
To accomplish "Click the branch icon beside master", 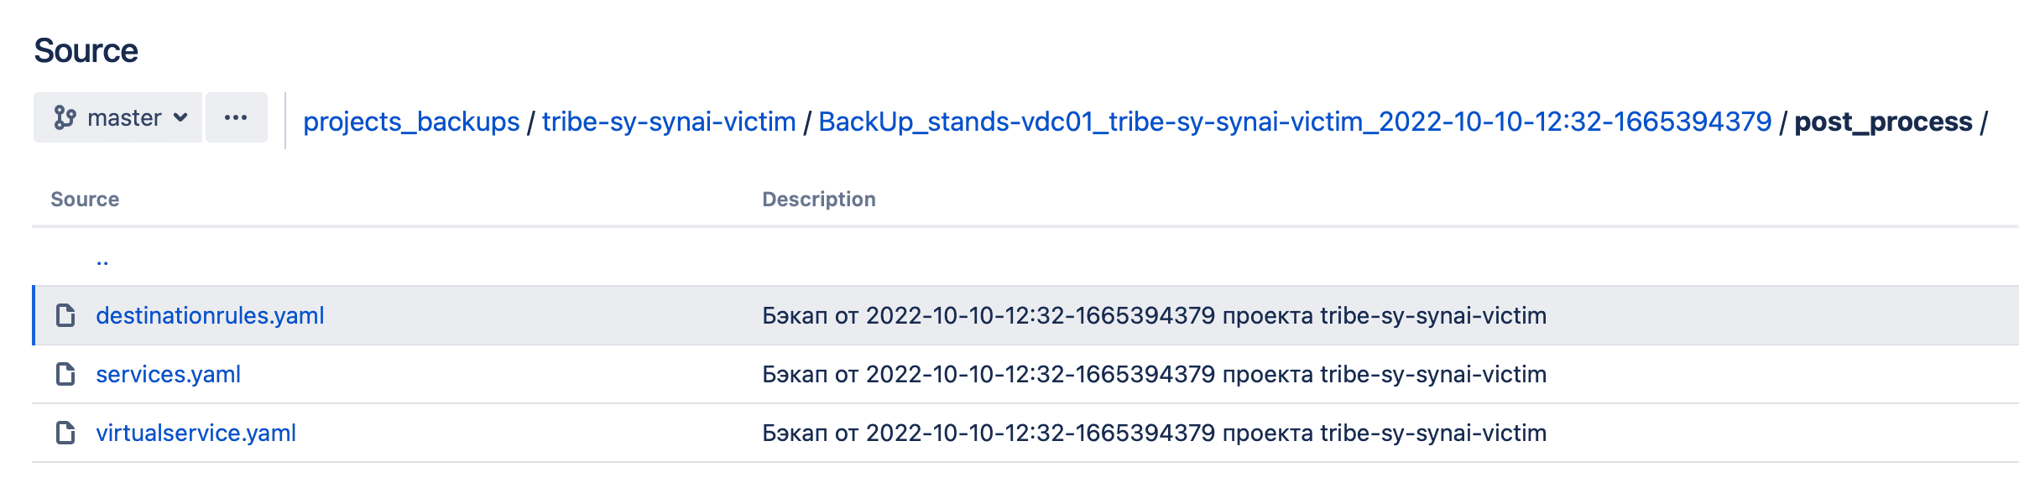I will (65, 117).
